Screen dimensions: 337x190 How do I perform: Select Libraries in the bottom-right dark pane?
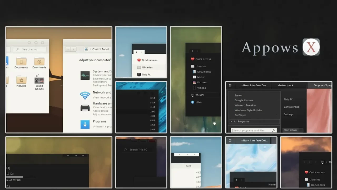click(x=312, y=179)
